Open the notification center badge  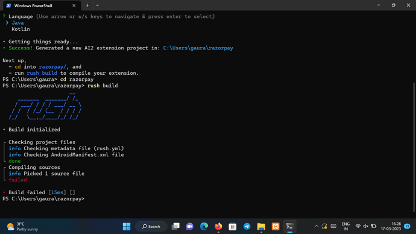click(407, 226)
